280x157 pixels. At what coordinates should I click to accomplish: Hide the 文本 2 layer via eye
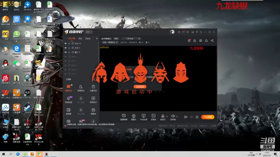(x=65, y=48)
